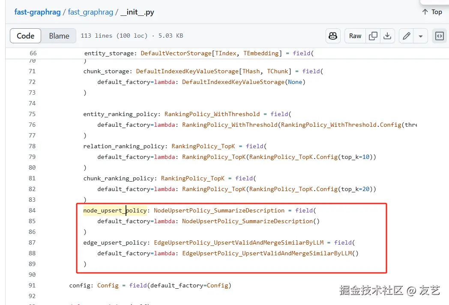Click edge_upsert_policy identifier on line 87
Image resolution: width=449 pixels, height=305 pixels.
point(115,242)
